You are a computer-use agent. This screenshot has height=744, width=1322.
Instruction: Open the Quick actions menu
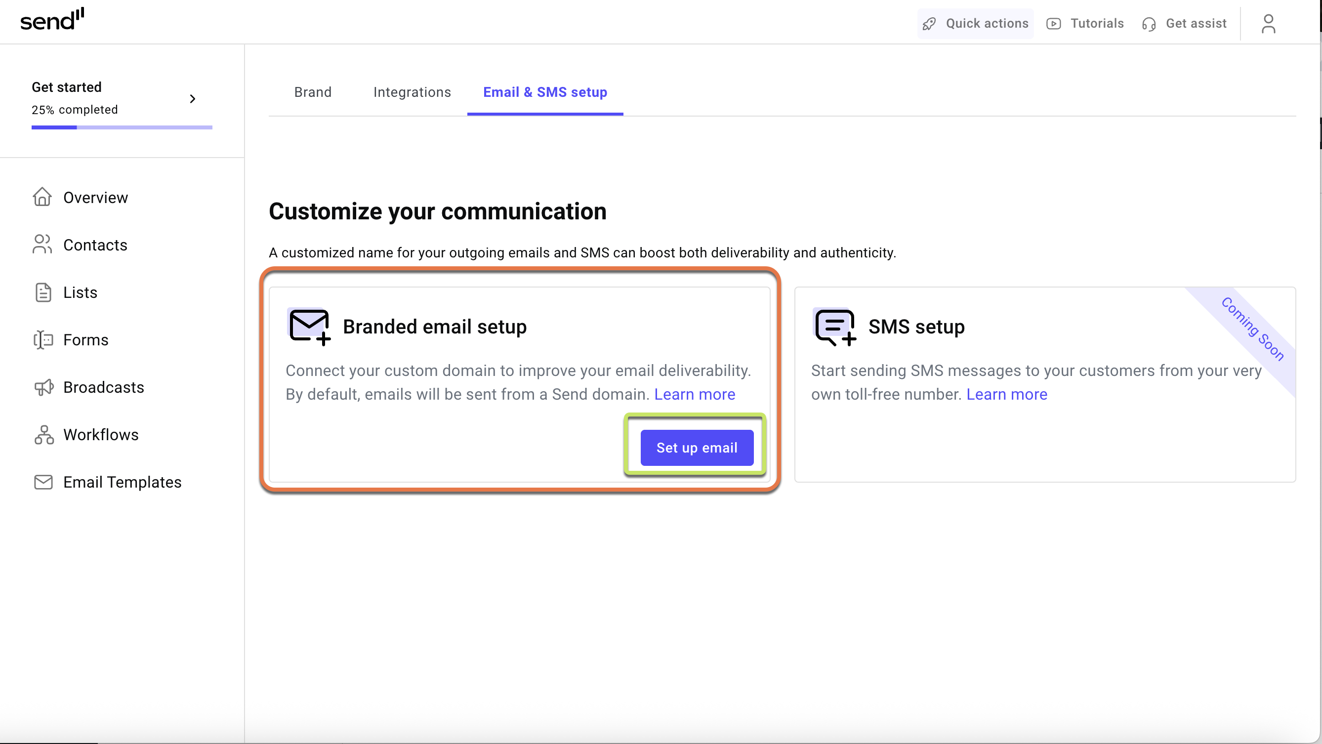pos(975,24)
